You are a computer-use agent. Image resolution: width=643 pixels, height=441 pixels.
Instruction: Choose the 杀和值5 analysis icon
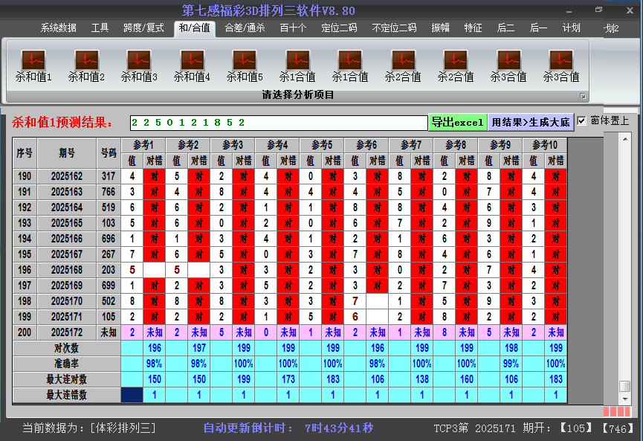pyautogui.click(x=245, y=65)
